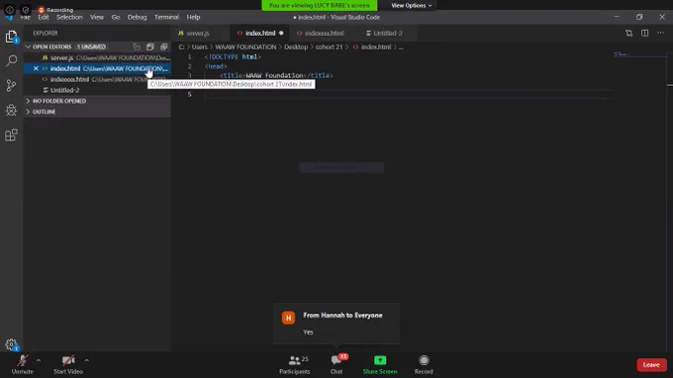673x378 pixels.
Task: Select server.js in Open Editors list
Action: pyautogui.click(x=97, y=58)
